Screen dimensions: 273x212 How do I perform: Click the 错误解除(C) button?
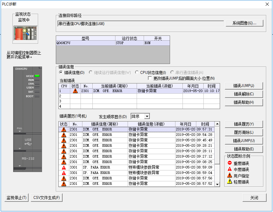[244, 94]
